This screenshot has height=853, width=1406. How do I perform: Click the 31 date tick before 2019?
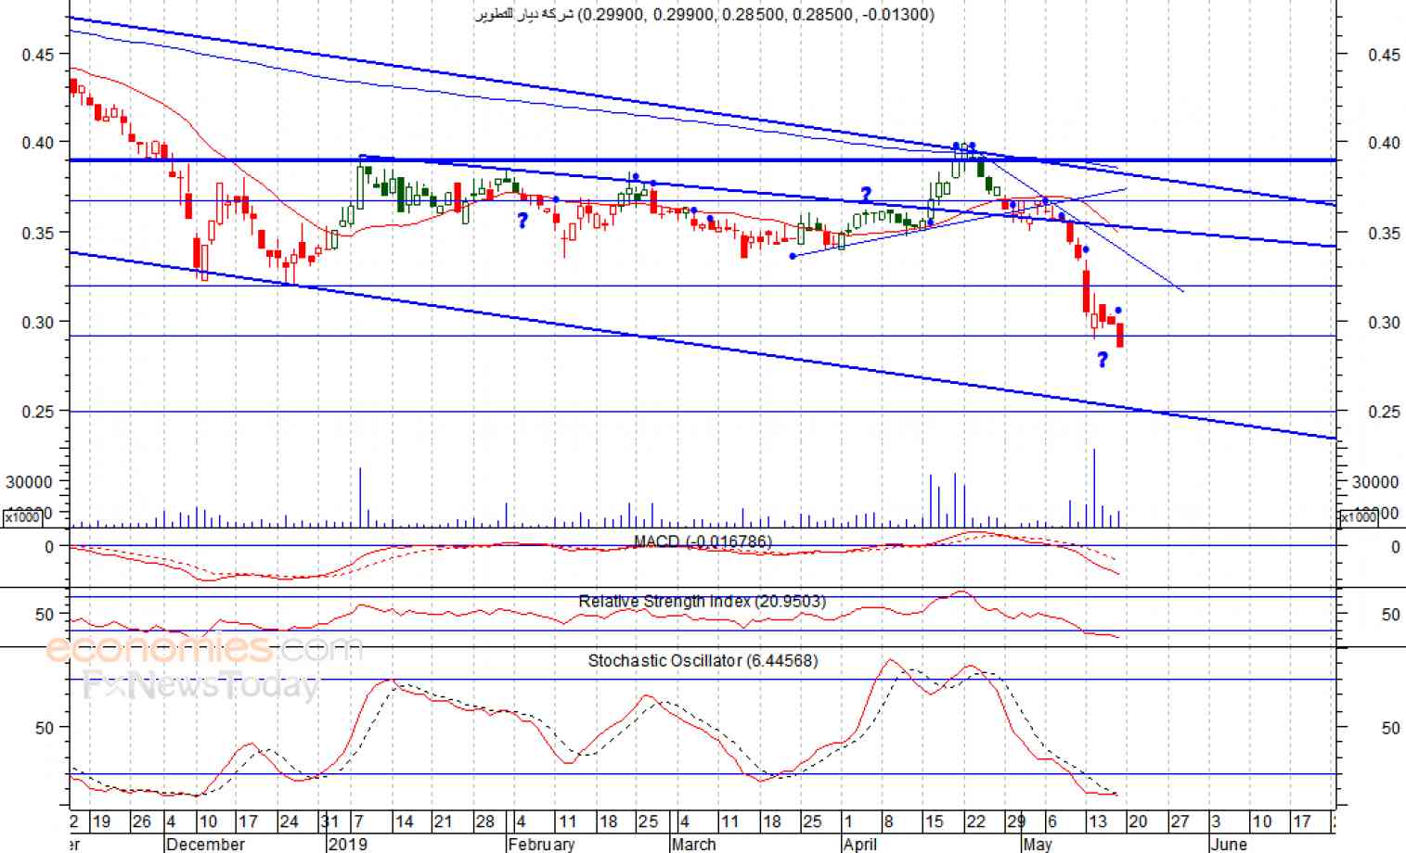[x=329, y=821]
